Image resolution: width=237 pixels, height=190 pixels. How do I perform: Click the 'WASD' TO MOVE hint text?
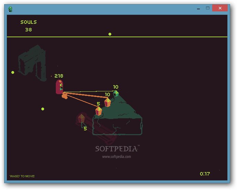pyautogui.click(x=22, y=176)
